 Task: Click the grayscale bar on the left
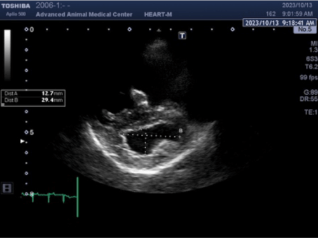coord(8,55)
